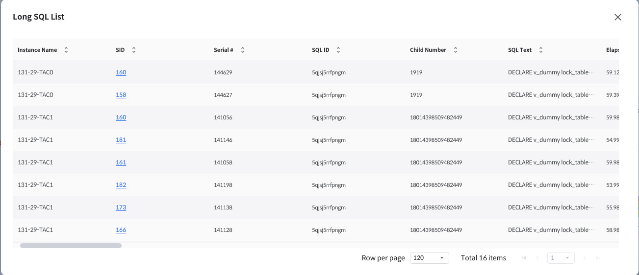The width and height of the screenshot is (639, 275).
Task: Click the SQL Text sort icon
Action: pos(541,50)
